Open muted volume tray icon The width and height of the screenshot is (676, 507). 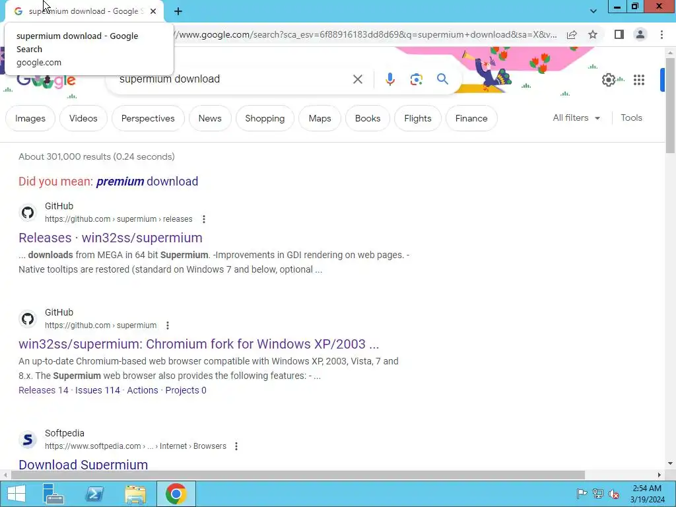click(614, 494)
